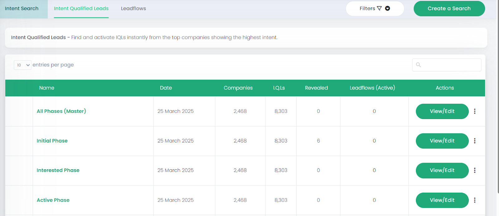
Task: Switch to the Intent Search tab
Action: coord(22,8)
